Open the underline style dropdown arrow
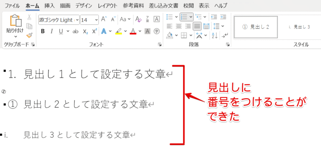This screenshot has height=166, width=321. 68,31
